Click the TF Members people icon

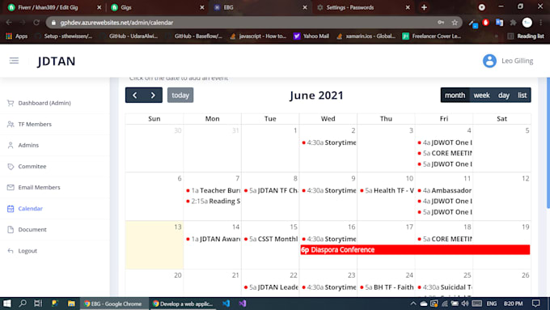(11, 124)
